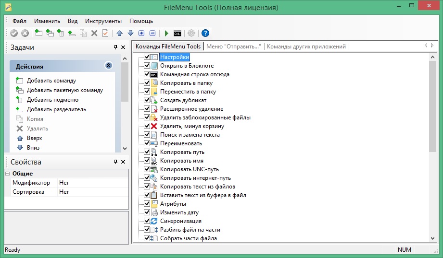Screen dimensions: 443x258
Task: Click the command list's vertical scrollbar down arrow
Action: (x=433, y=238)
